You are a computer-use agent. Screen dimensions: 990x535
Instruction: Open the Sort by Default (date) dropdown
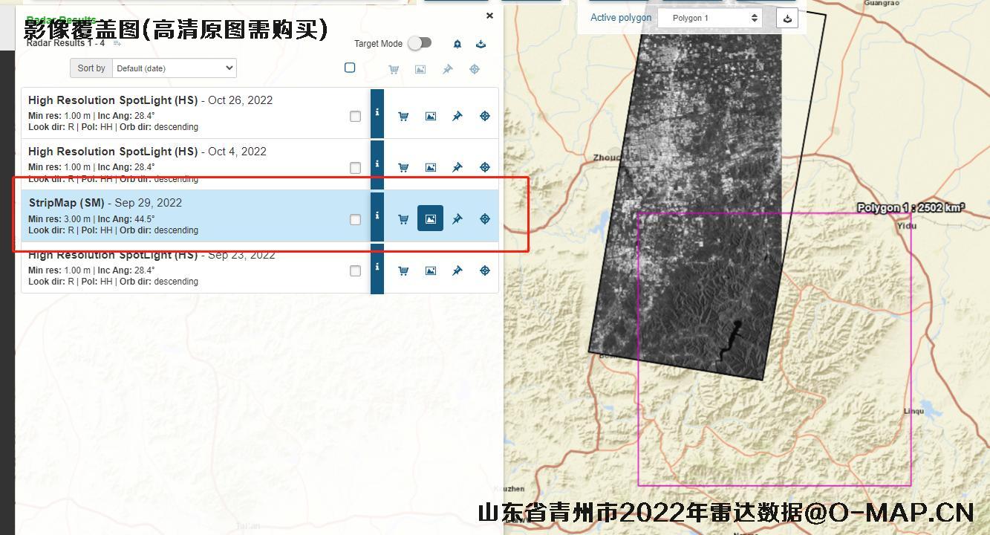tap(175, 68)
